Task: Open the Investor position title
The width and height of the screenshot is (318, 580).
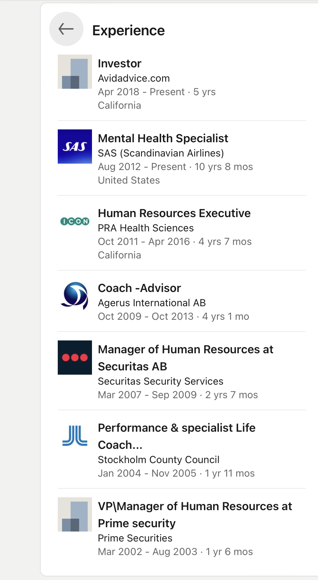Action: [x=120, y=63]
